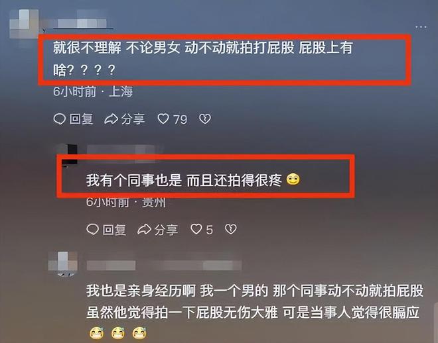438x343 pixels.
Task: Click reply bubble icon under Guizhou reply
Action: click(92, 229)
